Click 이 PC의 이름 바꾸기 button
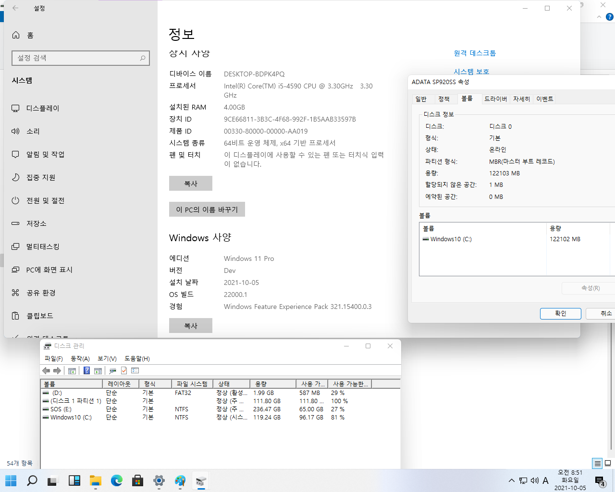Screen dimensions: 615x492 207,209
